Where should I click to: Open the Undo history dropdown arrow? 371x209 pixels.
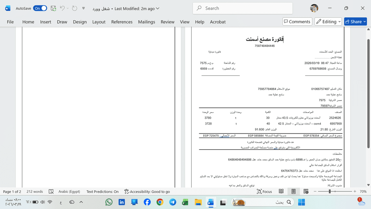(68, 8)
